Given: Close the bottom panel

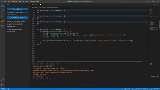Looking at the screenshot, I should [x=157, y=64].
